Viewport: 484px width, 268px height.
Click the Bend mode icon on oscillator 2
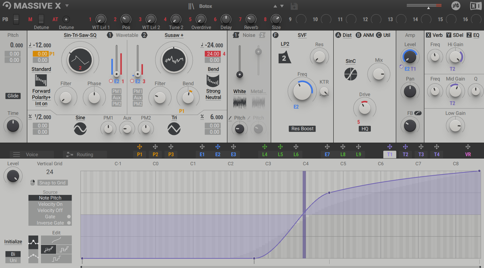213,80
